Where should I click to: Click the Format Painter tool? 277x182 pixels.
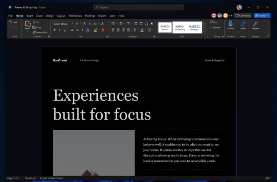(40, 32)
